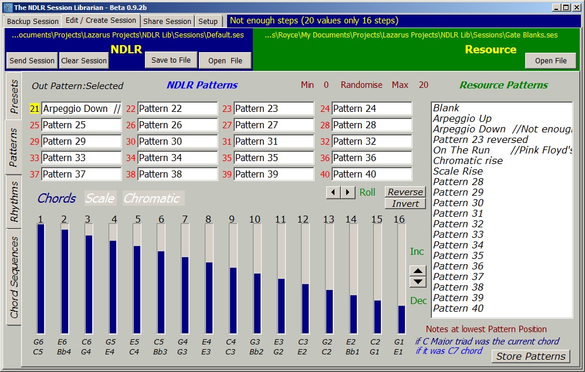The width and height of the screenshot is (585, 372).
Task: Open the Setup tab
Action: [208, 21]
